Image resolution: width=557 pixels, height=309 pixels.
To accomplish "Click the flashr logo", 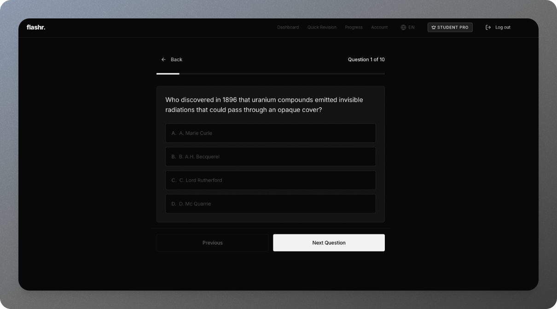I will tap(36, 27).
